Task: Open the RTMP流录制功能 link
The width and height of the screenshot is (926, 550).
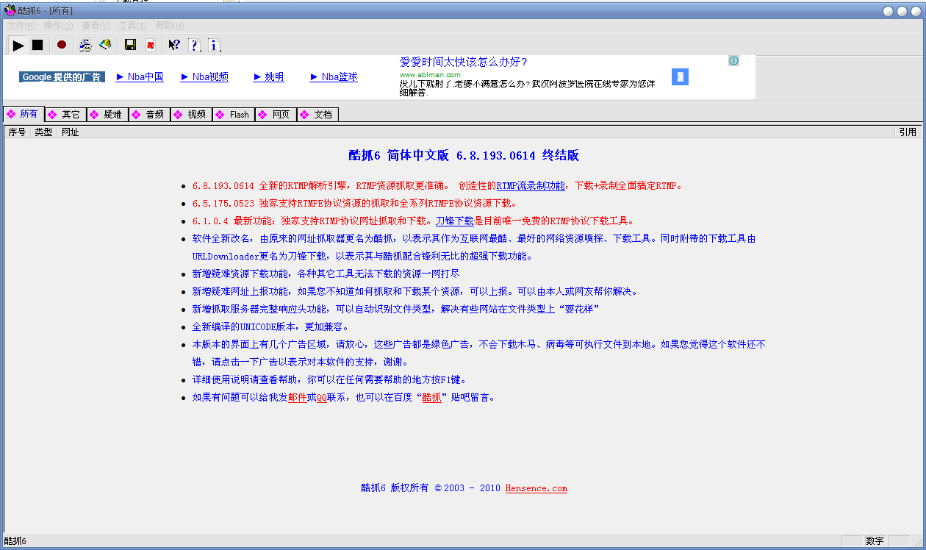Action: point(531,186)
